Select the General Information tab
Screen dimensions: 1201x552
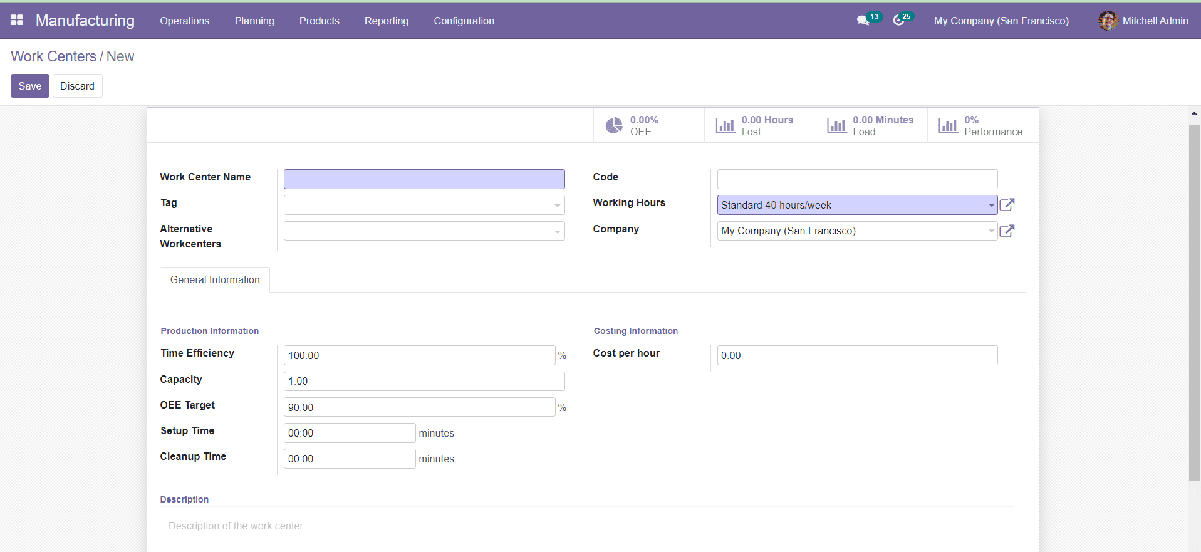(x=215, y=280)
